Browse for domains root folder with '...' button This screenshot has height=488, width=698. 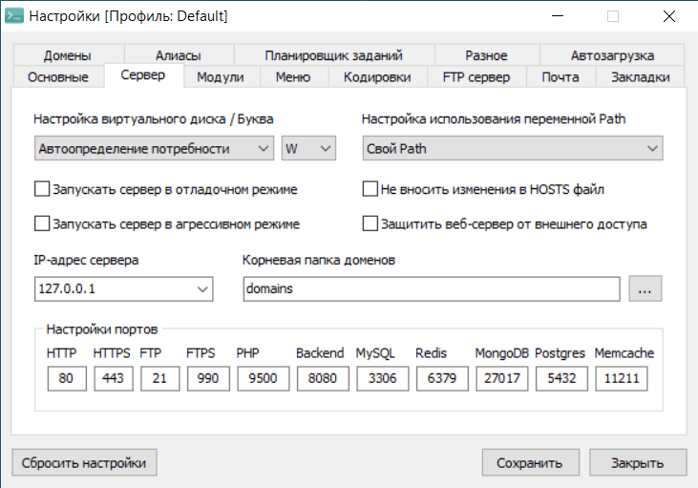click(645, 288)
